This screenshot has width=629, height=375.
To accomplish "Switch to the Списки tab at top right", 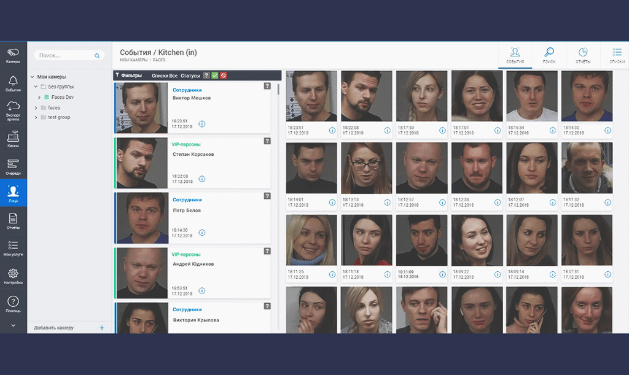I will (x=617, y=55).
